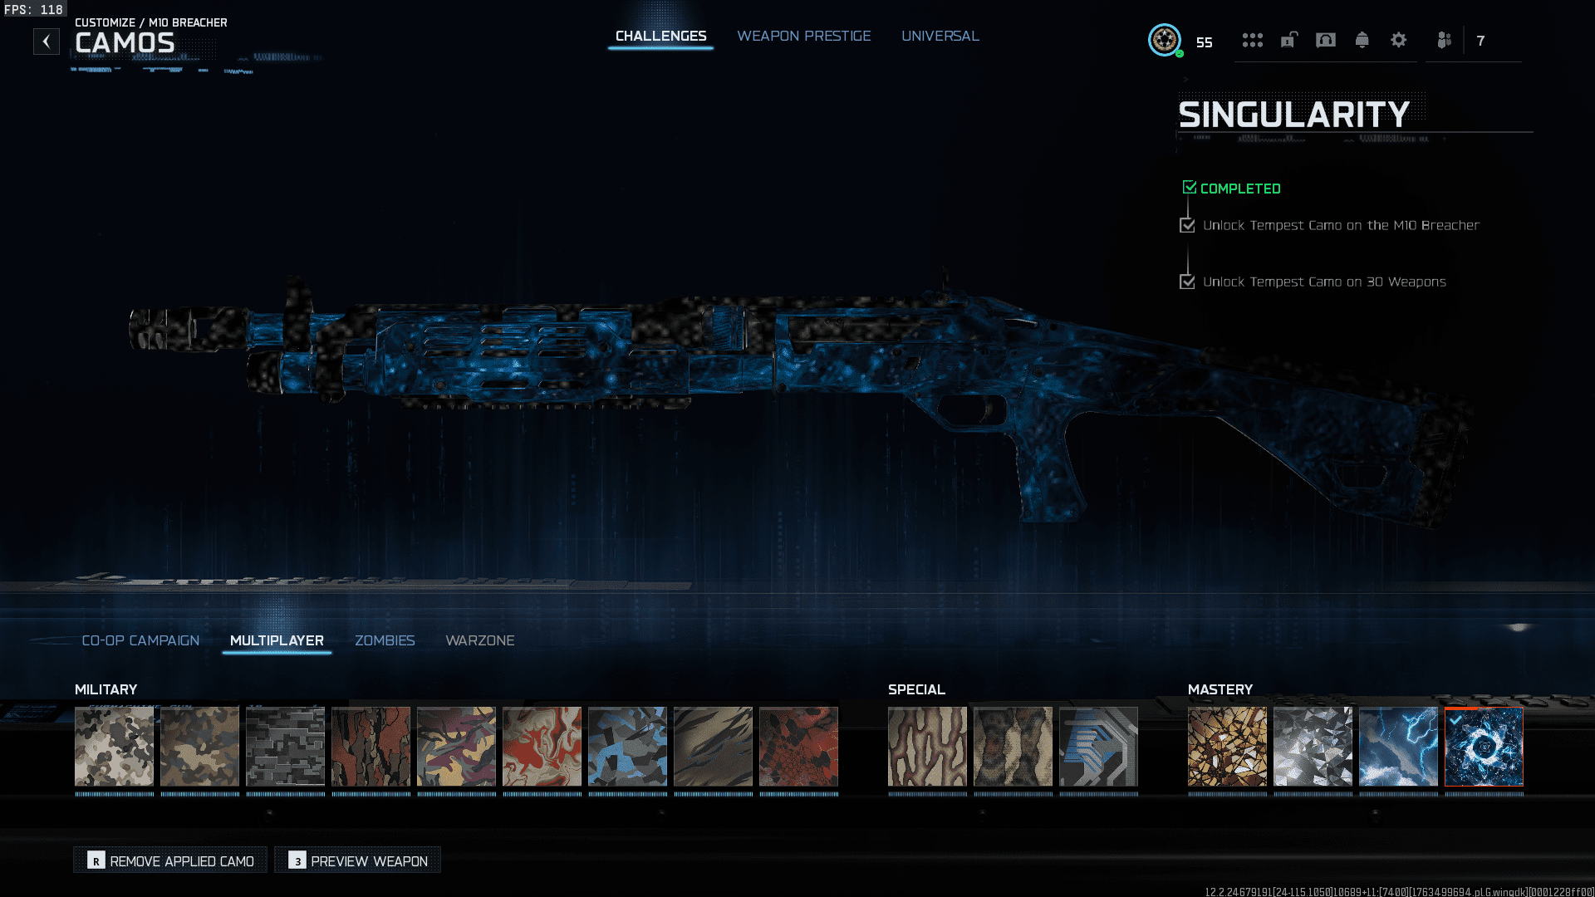
Task: Switch to the Weapon Prestige tab
Action: (803, 36)
